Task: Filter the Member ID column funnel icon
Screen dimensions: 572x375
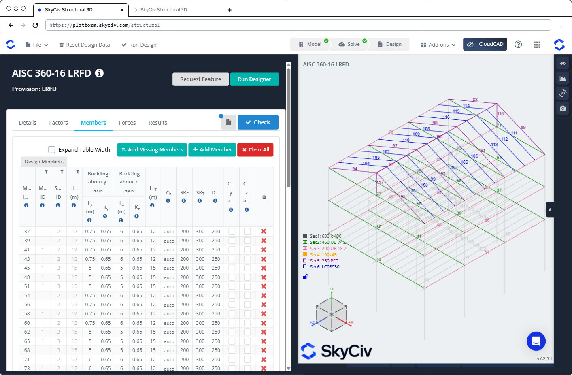Action: tap(46, 172)
